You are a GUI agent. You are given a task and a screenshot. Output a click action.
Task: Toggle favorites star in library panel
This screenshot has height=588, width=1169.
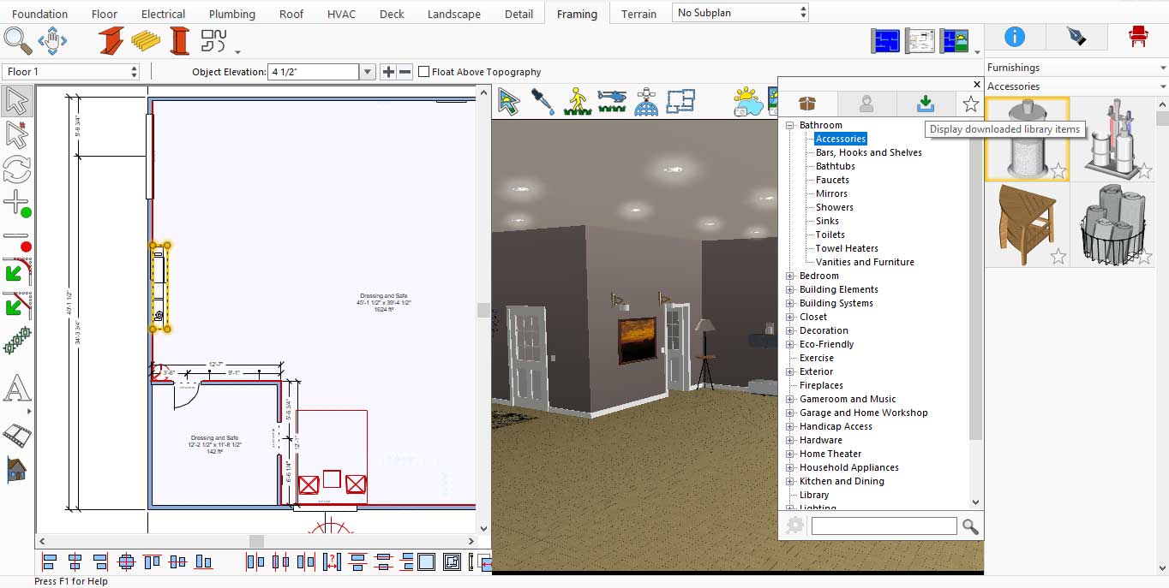click(x=970, y=104)
